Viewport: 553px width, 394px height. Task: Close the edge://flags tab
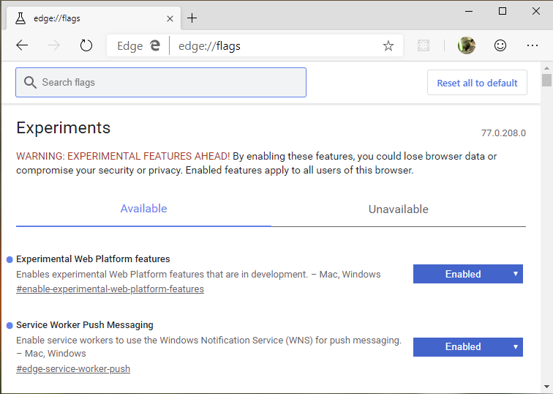(170, 18)
